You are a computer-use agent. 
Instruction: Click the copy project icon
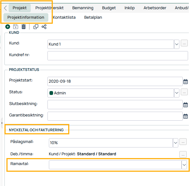(x=36, y=27)
